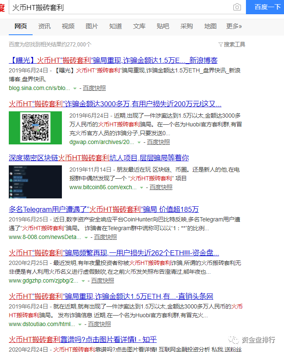Expand arrow next to blog.sina.com.cn URL
284x352 pixels.
[x=75, y=88]
